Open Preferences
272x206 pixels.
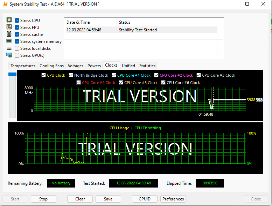tap(173, 199)
